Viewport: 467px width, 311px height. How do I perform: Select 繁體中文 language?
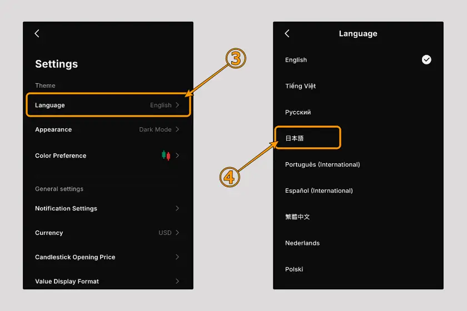point(358,217)
